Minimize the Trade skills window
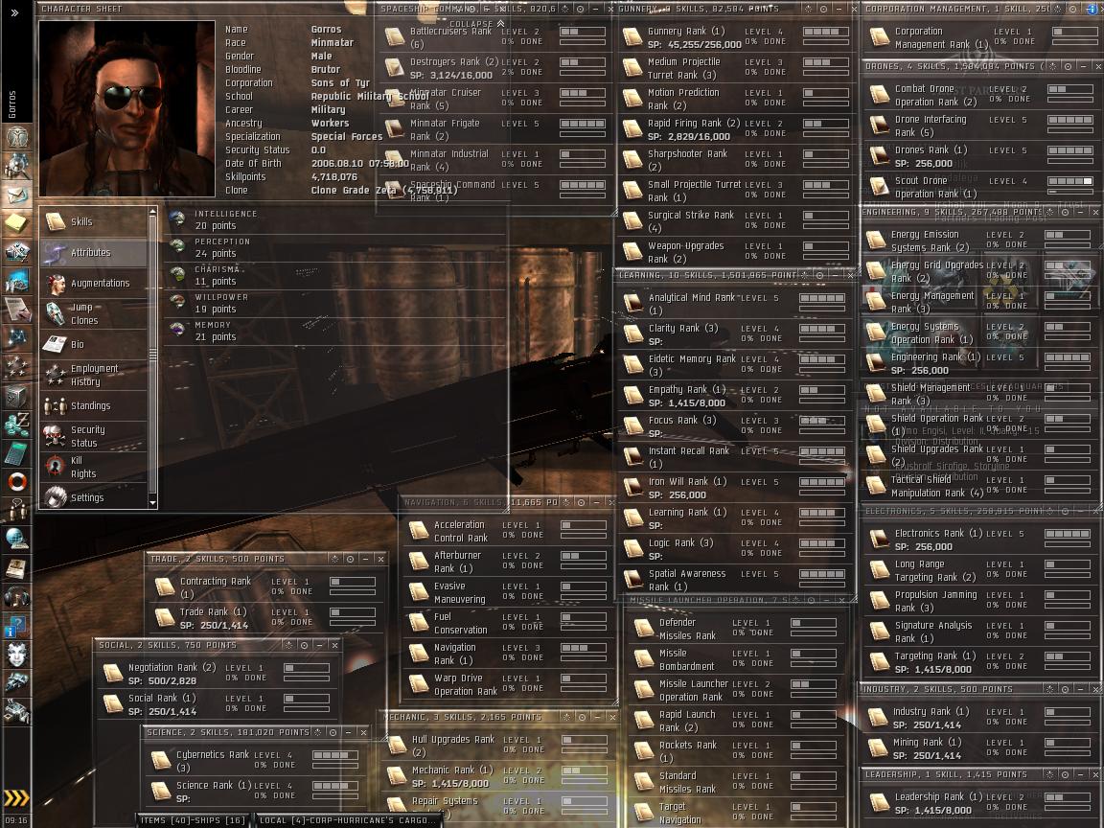The width and height of the screenshot is (1104, 828). coord(365,559)
